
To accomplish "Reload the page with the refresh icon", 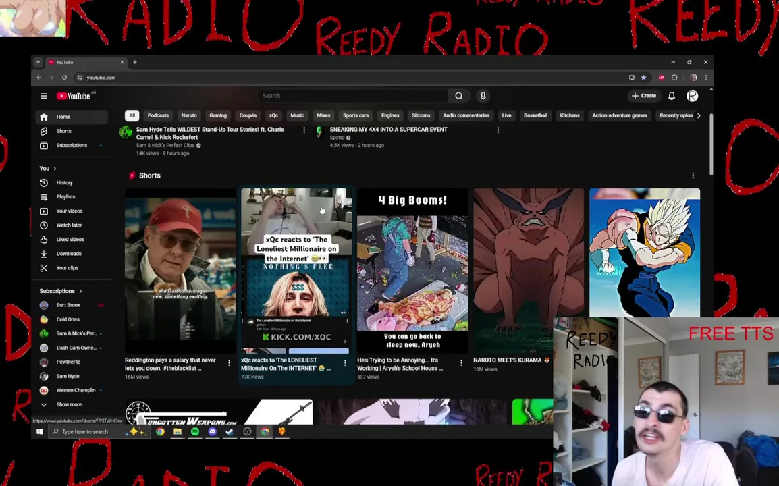I will pos(64,78).
